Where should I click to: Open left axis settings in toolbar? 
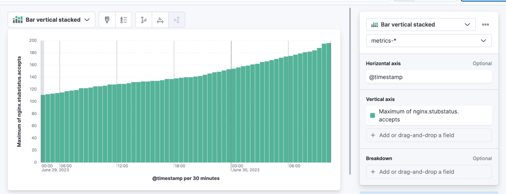point(144,20)
